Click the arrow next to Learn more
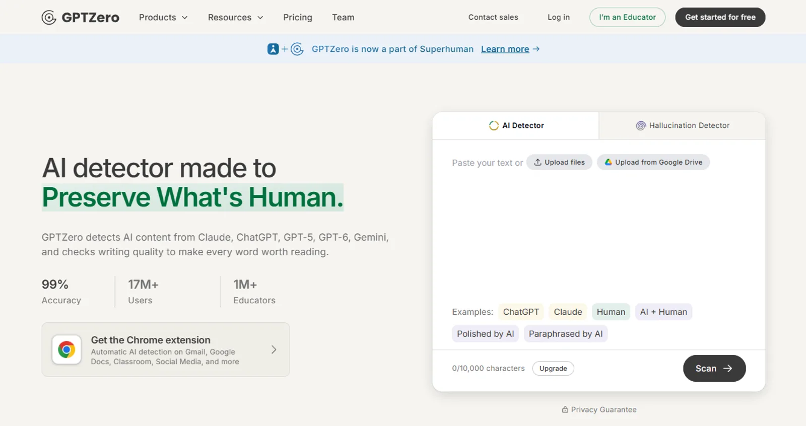 (x=536, y=49)
